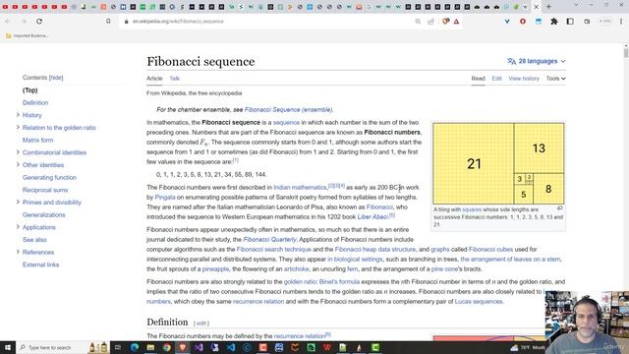This screenshot has height=354, width=629.
Task: Open the 28 languages dropdown
Action: (x=537, y=61)
